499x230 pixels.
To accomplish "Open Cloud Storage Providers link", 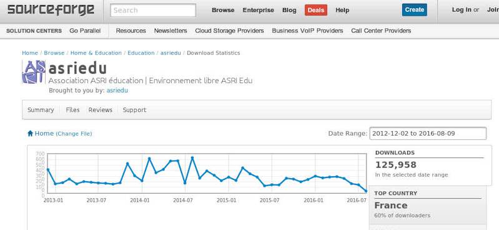I will 229,31.
